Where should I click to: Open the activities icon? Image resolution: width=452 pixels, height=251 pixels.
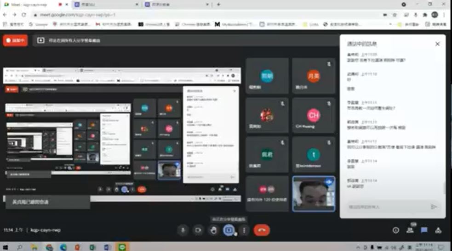click(438, 230)
